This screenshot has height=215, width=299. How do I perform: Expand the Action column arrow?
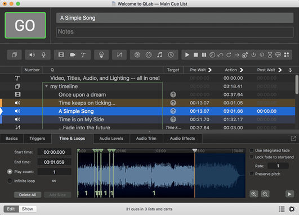(x=242, y=70)
